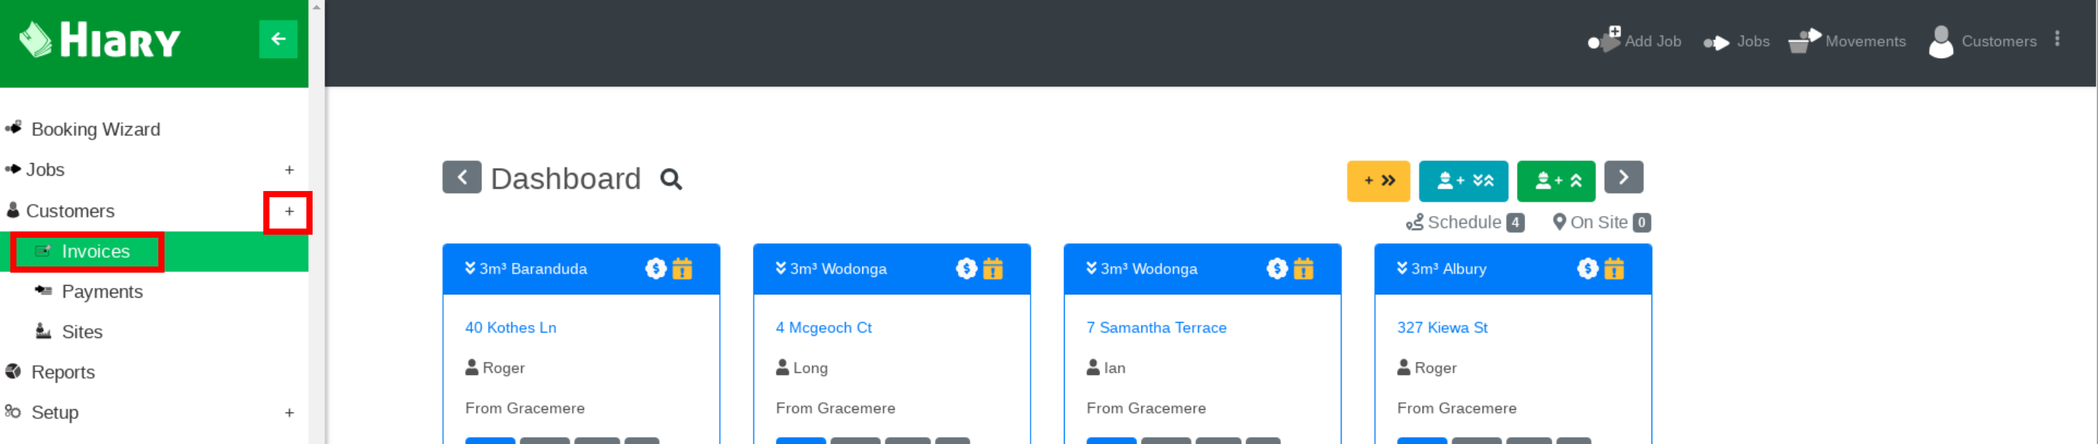Click the Dashboard search magnifier icon
2098x444 pixels.
pos(671,179)
